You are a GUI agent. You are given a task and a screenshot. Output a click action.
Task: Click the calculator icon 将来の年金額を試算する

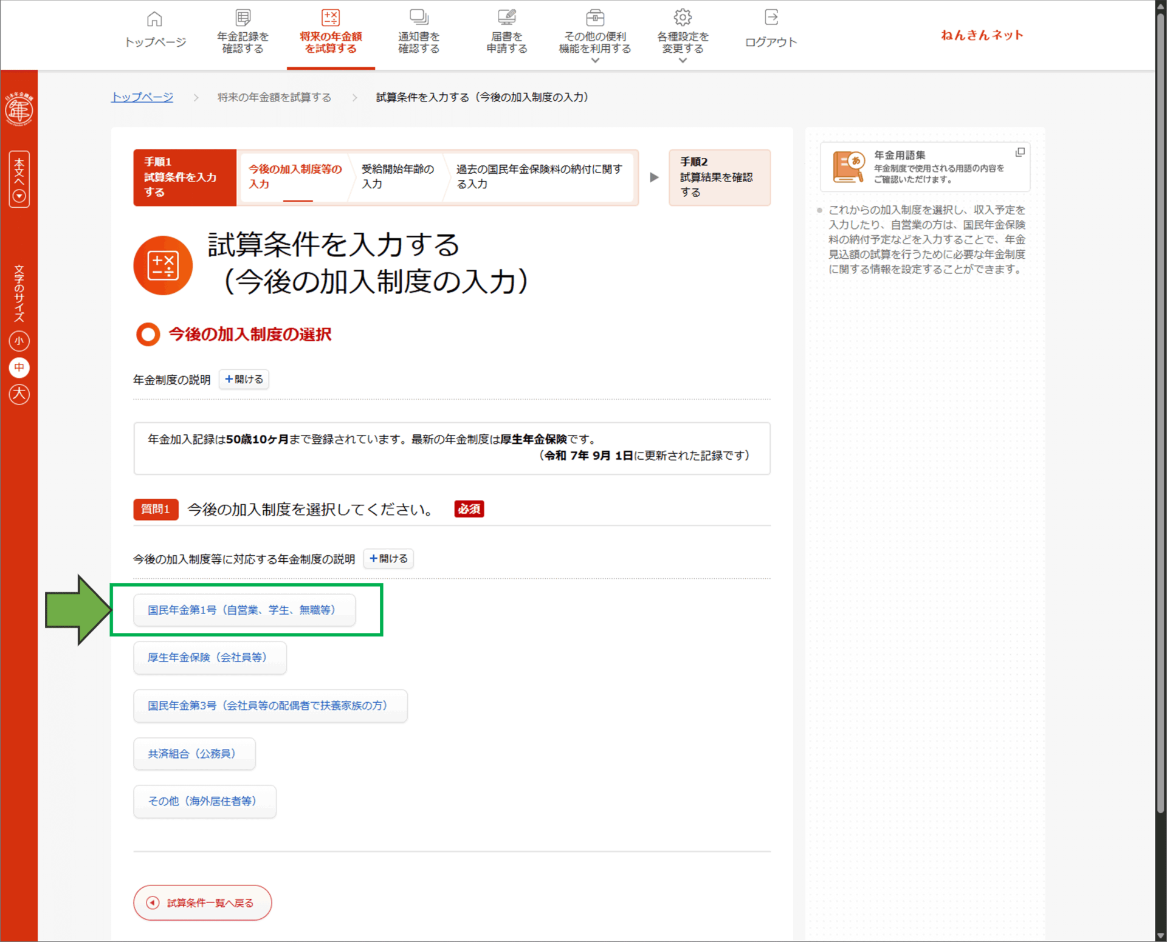click(330, 18)
